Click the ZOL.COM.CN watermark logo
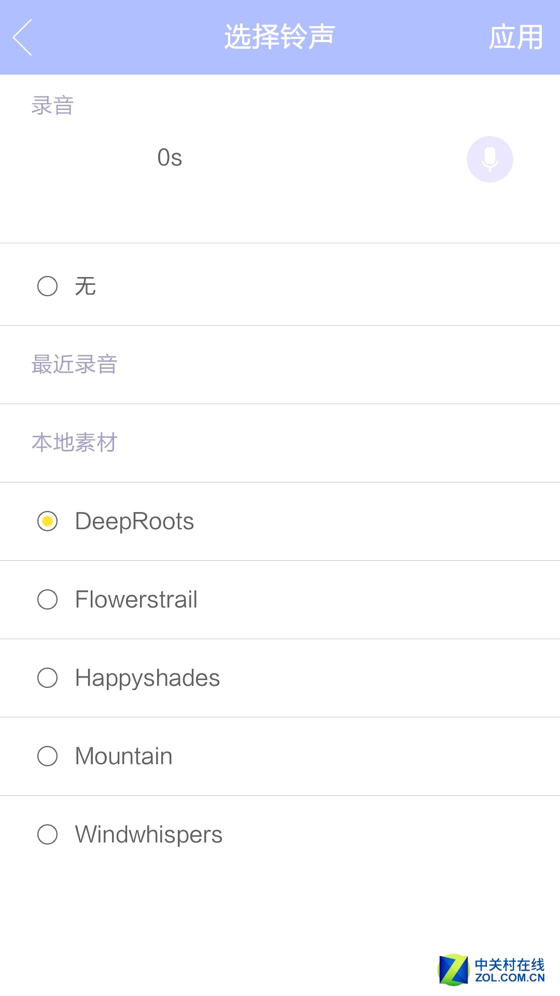 [492, 970]
